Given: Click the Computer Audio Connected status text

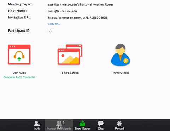Looking at the screenshot, I should point(19,77).
